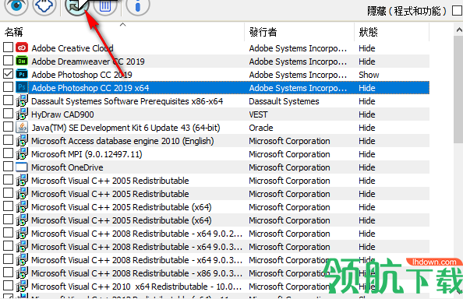Image resolution: width=463 pixels, height=299 pixels.
Task: Select Microsoft Access database engine 2010 (English)
Action: [x=122, y=141]
